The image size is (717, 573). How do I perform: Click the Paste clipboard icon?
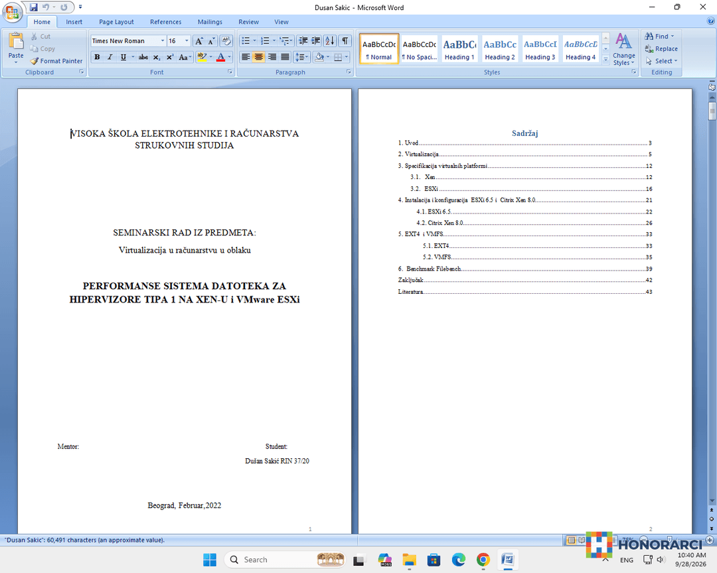(16, 41)
